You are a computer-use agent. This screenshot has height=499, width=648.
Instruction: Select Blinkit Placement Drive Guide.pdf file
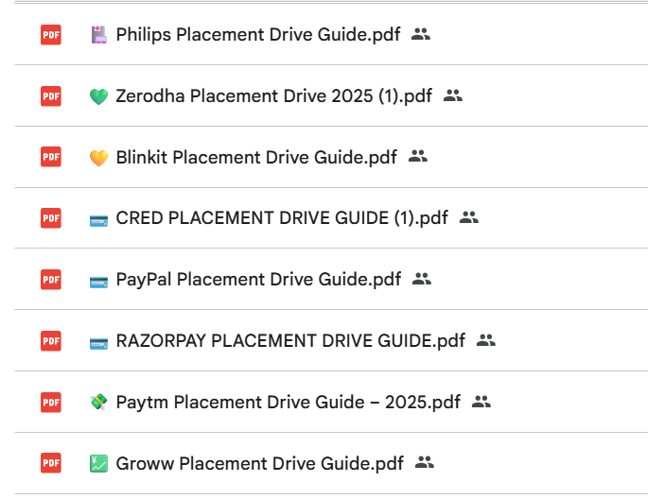255,157
